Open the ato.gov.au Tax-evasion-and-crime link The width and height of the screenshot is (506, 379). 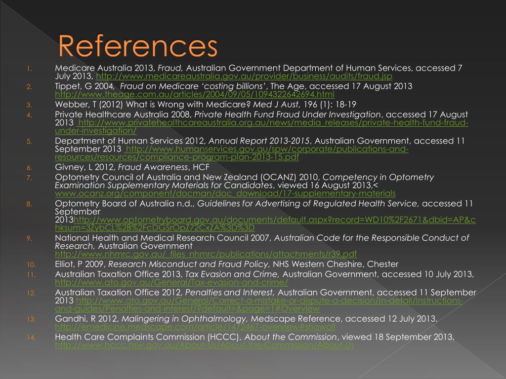(171, 282)
